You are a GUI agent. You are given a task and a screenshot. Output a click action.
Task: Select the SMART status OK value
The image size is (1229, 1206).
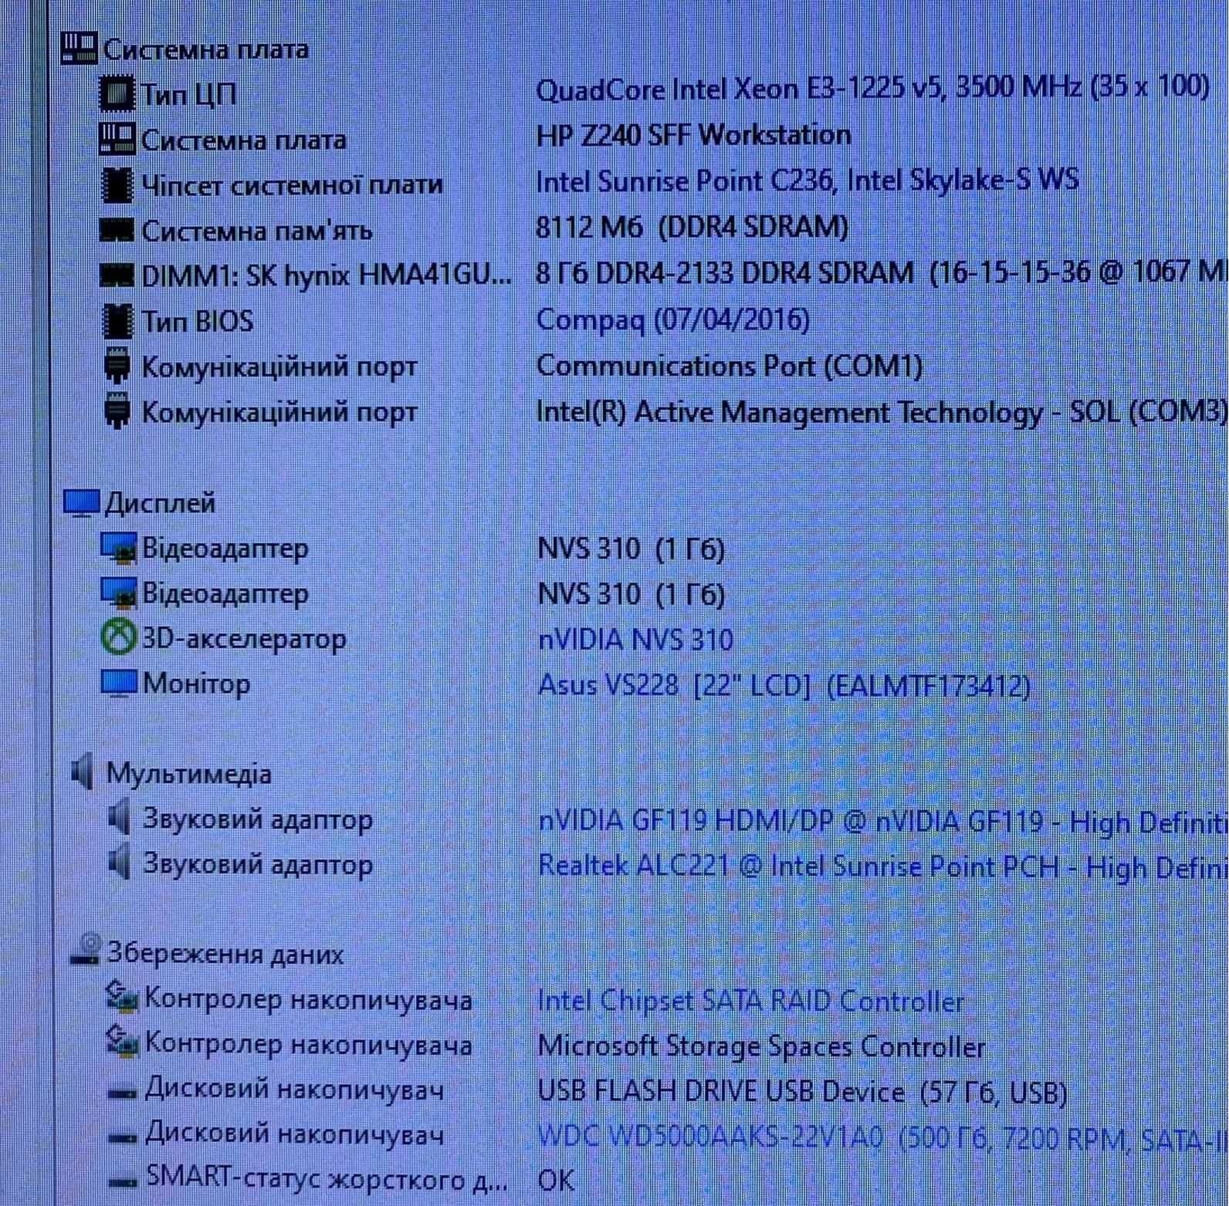(x=556, y=1181)
